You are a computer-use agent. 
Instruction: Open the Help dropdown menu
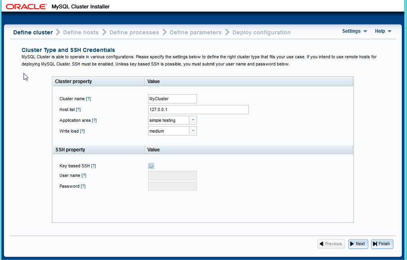(x=383, y=31)
